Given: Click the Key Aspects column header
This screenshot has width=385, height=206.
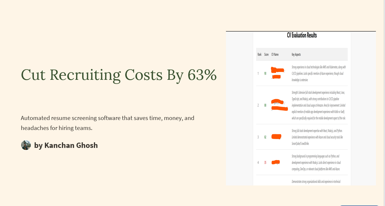Looking at the screenshot, I should pos(296,55).
